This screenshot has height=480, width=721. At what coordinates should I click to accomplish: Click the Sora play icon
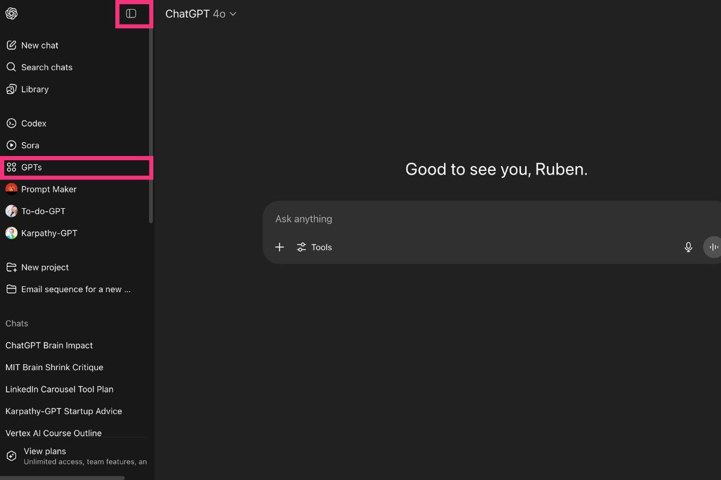pyautogui.click(x=11, y=145)
